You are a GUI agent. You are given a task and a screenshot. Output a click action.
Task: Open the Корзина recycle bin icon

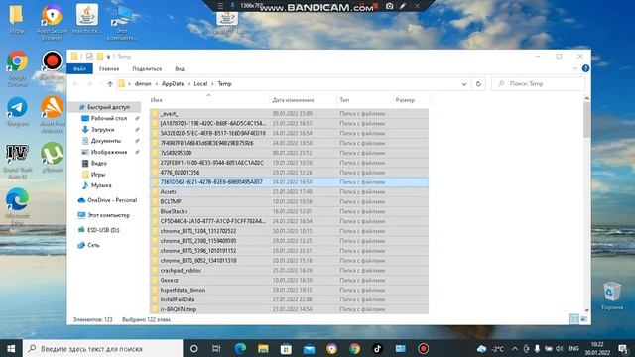click(x=612, y=297)
